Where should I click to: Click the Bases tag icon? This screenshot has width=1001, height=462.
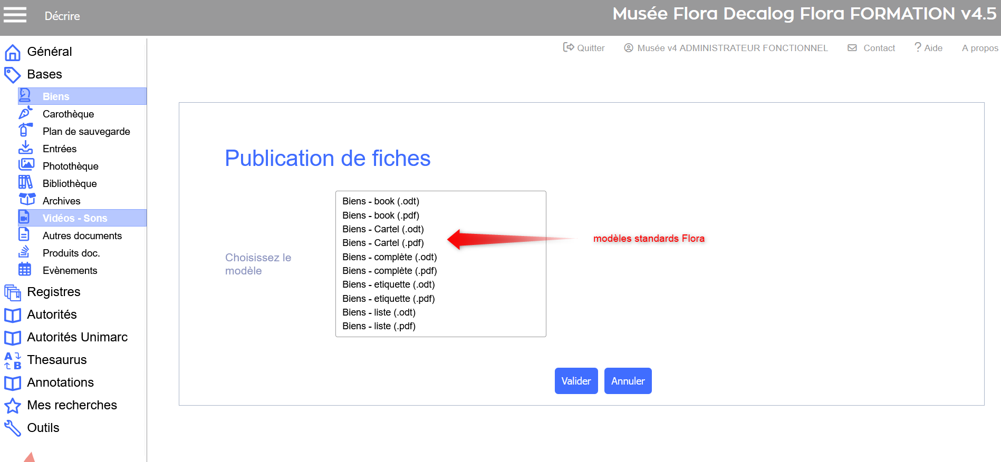[13, 75]
